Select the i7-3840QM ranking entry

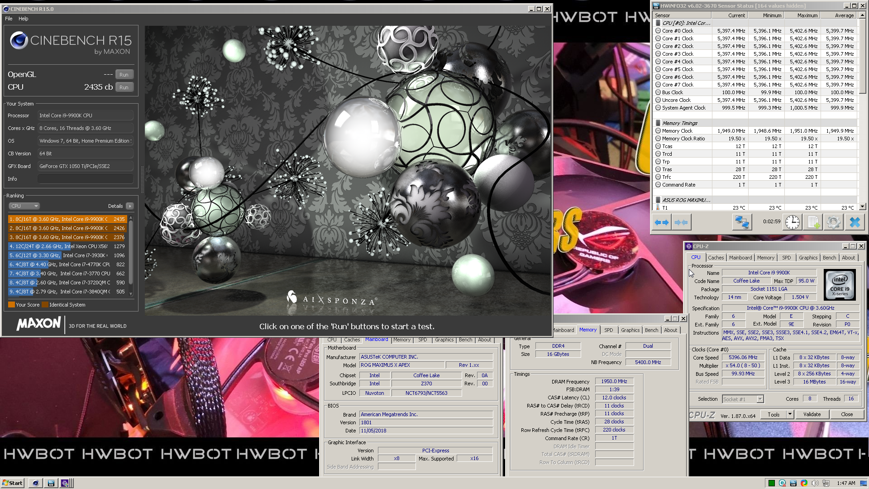[67, 292]
